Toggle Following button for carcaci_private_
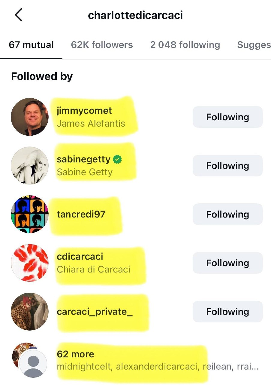 tap(227, 312)
